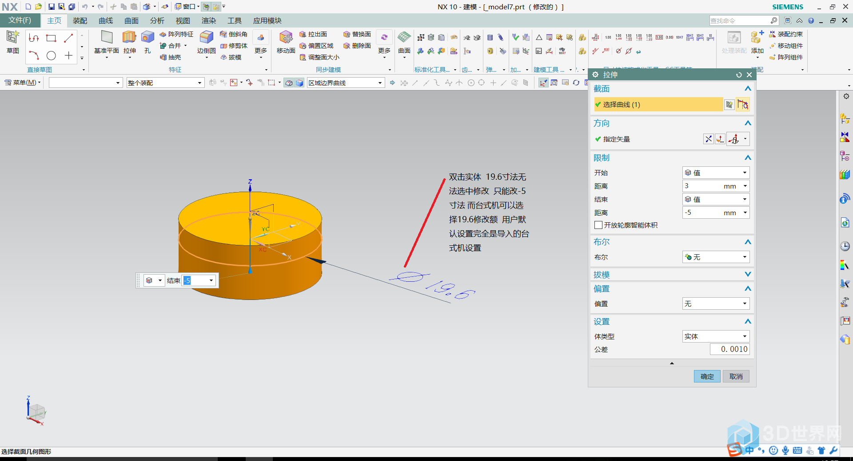Reset the Extrude dialog

739,75
